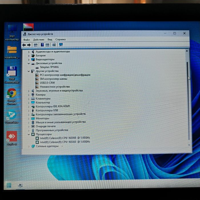Viewport: 200px width, 200px height.
Task: Click the Батареи category icon
Action: [x=33, y=55]
